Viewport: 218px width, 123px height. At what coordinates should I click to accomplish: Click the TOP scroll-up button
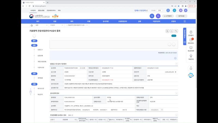191,68
